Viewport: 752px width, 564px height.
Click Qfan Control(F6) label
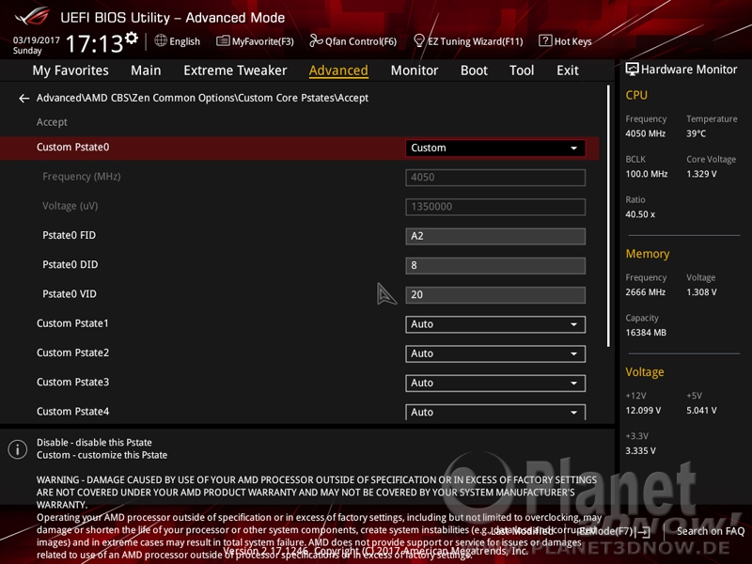point(361,41)
